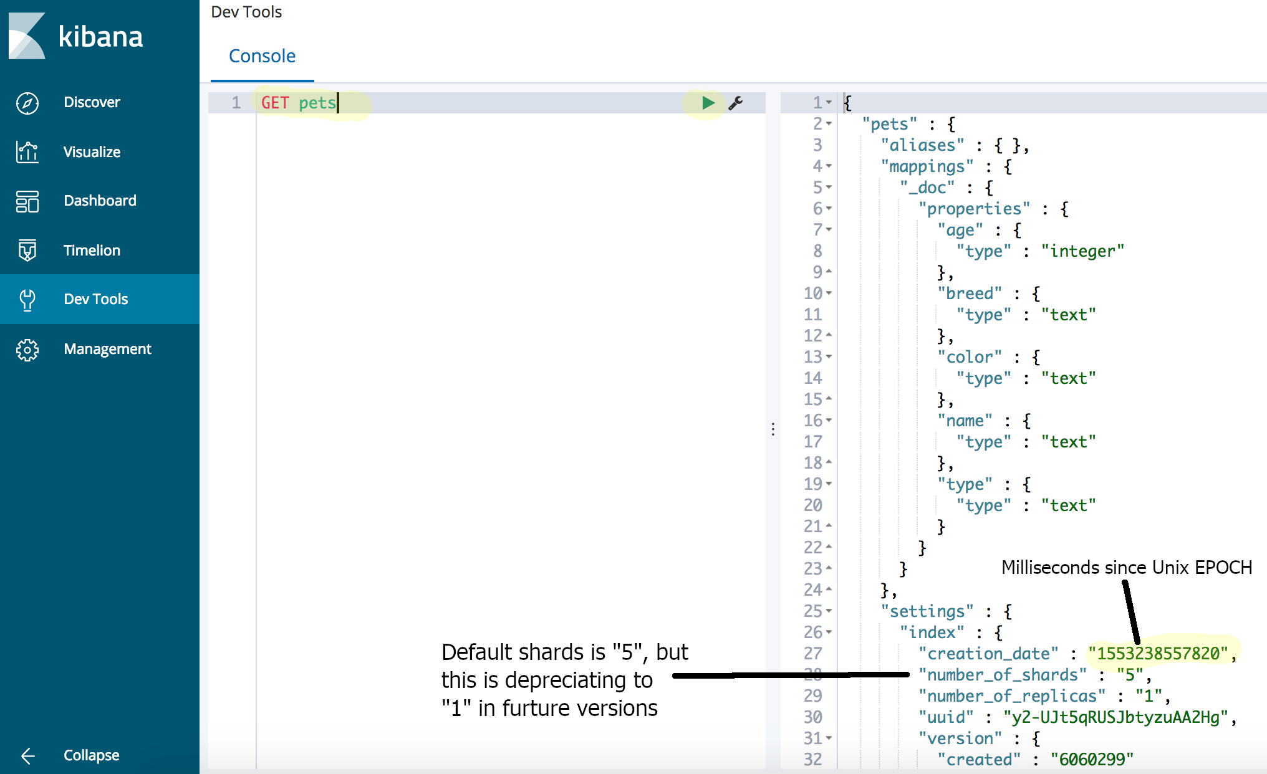Collapse the properties object on line 6
1267x774 pixels.
coord(828,209)
